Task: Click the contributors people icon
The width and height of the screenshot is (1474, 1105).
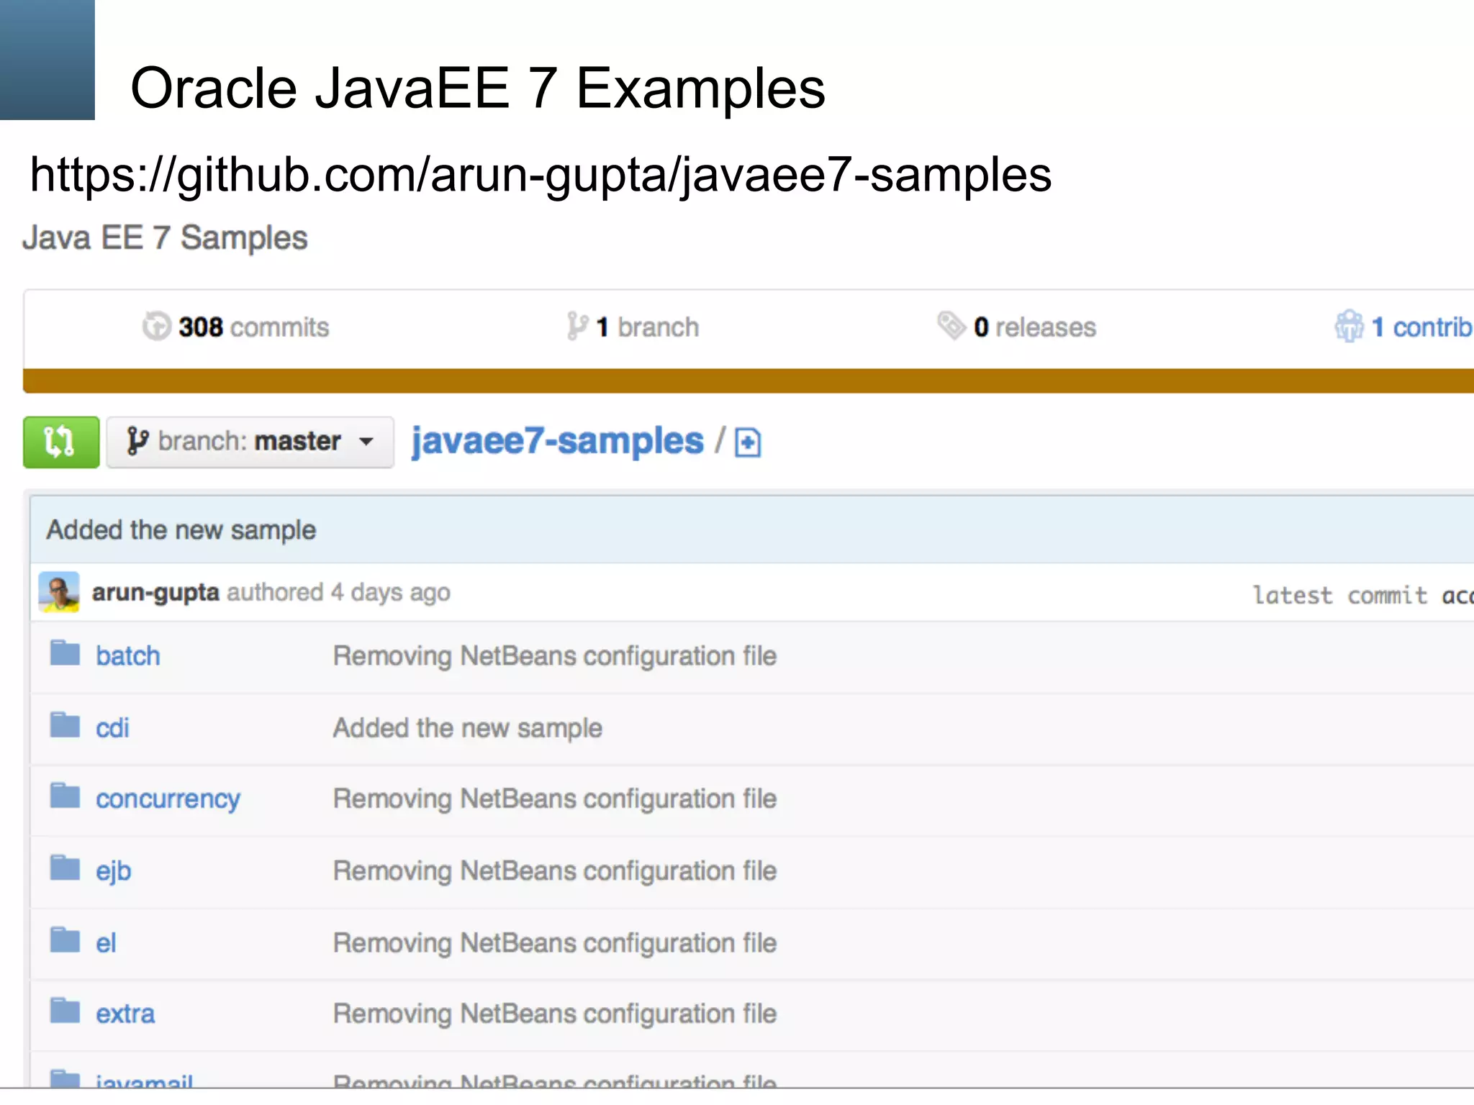Action: pyautogui.click(x=1349, y=326)
